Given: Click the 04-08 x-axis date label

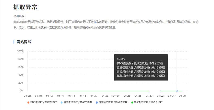Looking at the screenshot, I should 27,96.
